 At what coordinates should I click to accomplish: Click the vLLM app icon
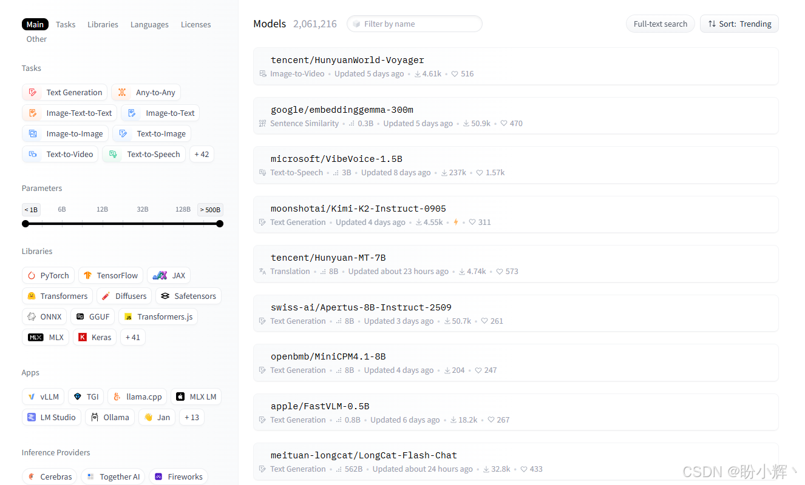(x=32, y=397)
